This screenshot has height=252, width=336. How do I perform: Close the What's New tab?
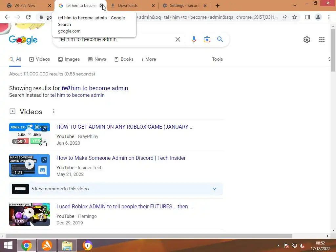tap(50, 6)
